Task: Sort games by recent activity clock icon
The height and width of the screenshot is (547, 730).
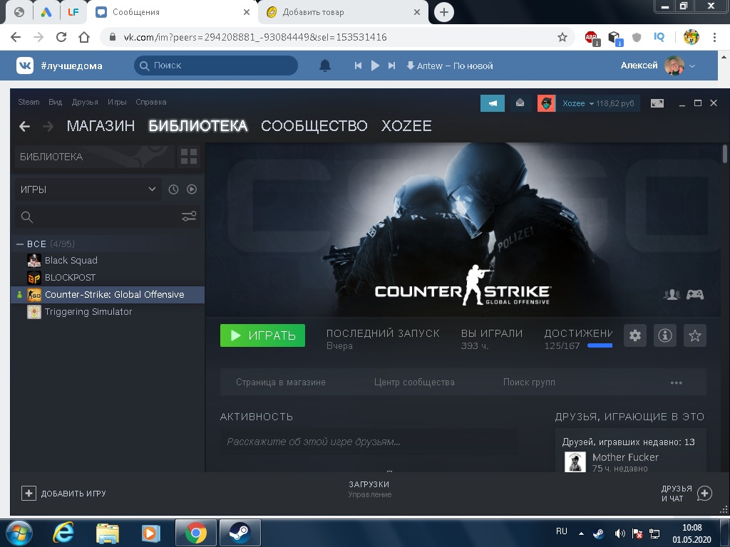Action: (173, 189)
